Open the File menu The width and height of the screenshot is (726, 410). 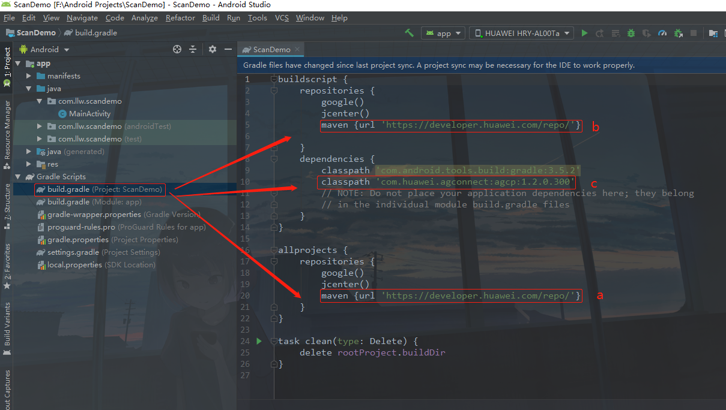click(x=10, y=17)
